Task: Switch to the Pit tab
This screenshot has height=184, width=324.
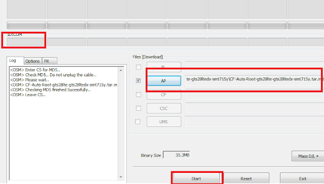Action: 49,61
